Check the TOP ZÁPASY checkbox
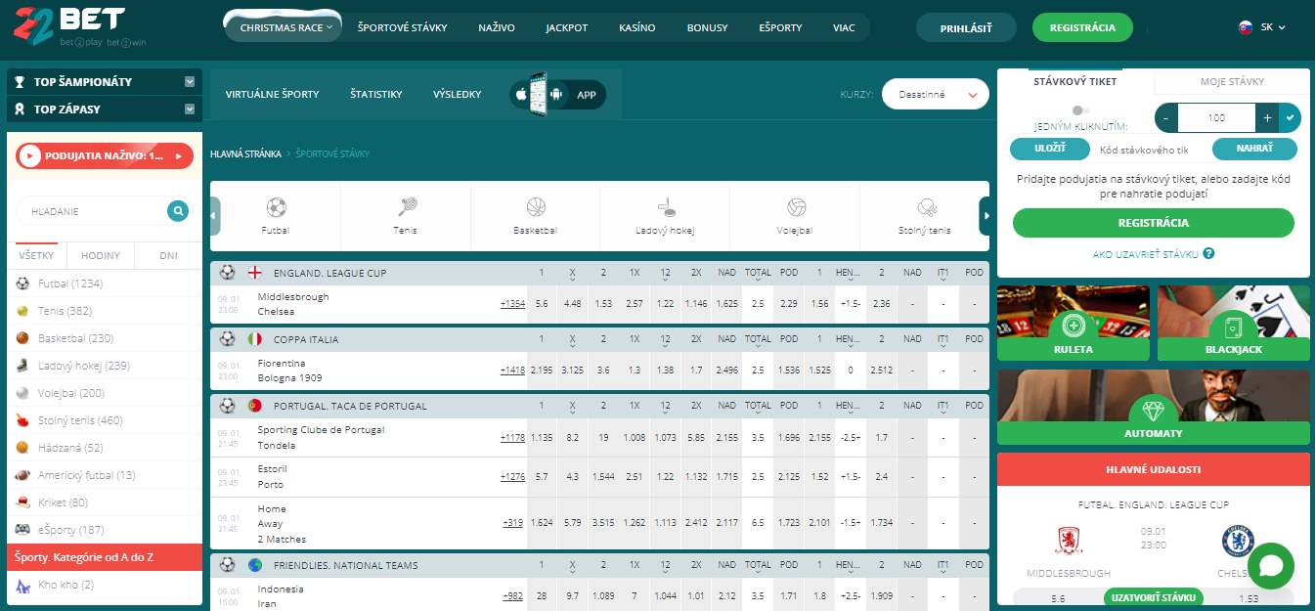1315x611 pixels. point(188,109)
